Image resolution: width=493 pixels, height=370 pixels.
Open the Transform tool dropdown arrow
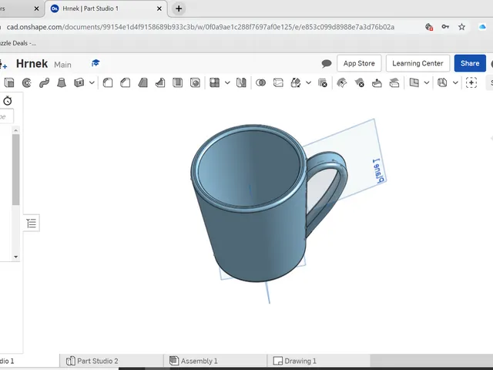308,82
